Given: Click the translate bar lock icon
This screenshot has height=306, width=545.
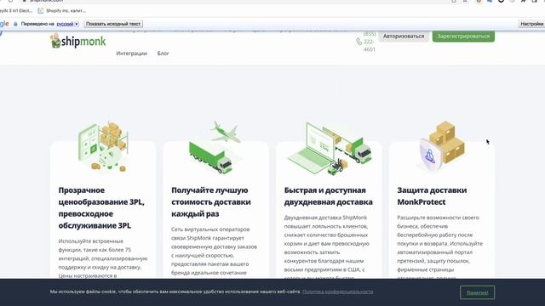Looking at the screenshot, I should pyautogui.click(x=15, y=24).
